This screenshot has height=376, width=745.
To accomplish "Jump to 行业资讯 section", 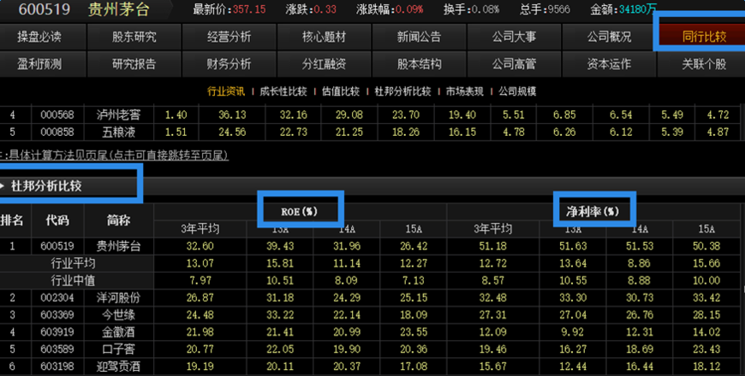I will pyautogui.click(x=226, y=91).
